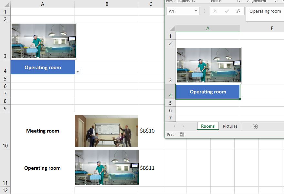Select the cell containing $B$10
This screenshot has width=284, height=194.
tap(151, 131)
